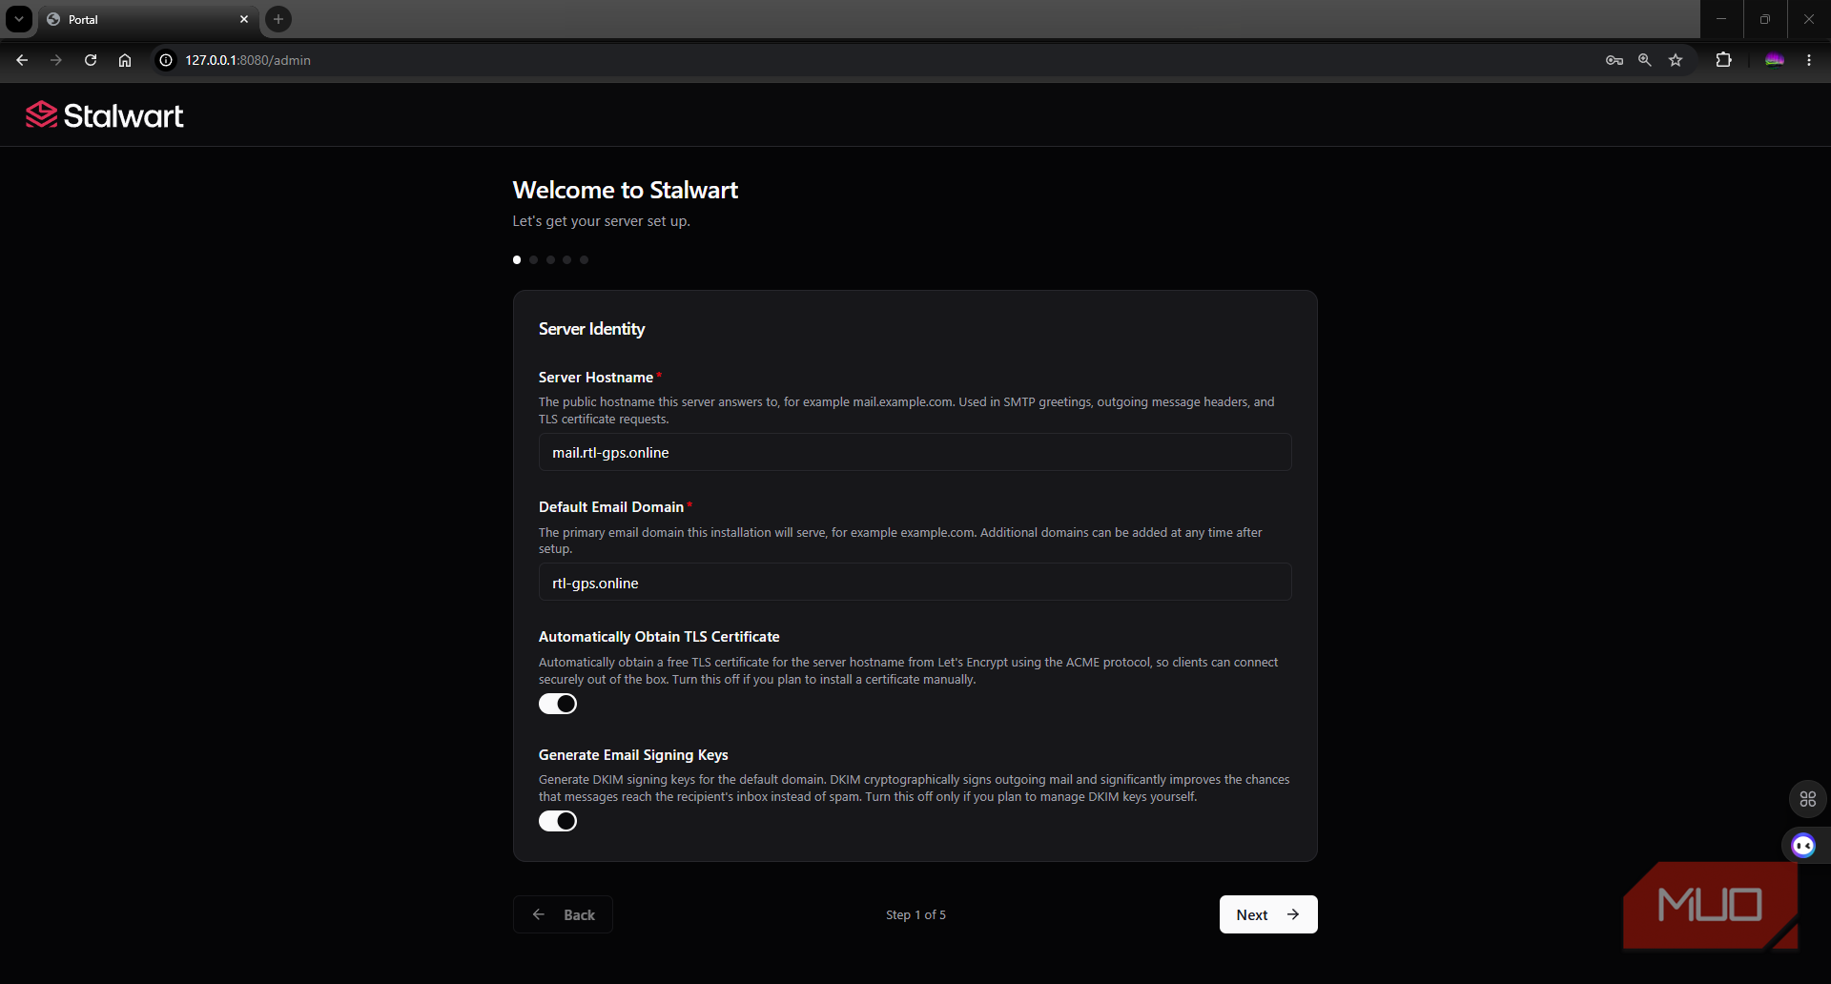
Task: Bookmark this page with the star
Action: (1676, 60)
